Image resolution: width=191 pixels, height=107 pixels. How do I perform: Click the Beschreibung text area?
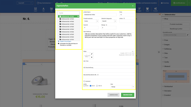click(x=109, y=41)
